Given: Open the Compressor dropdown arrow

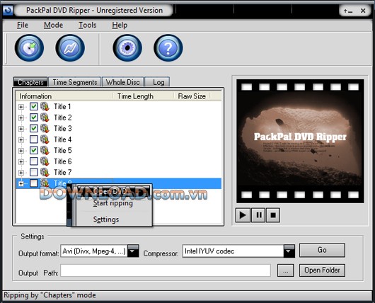Looking at the screenshot, I should point(289,251).
